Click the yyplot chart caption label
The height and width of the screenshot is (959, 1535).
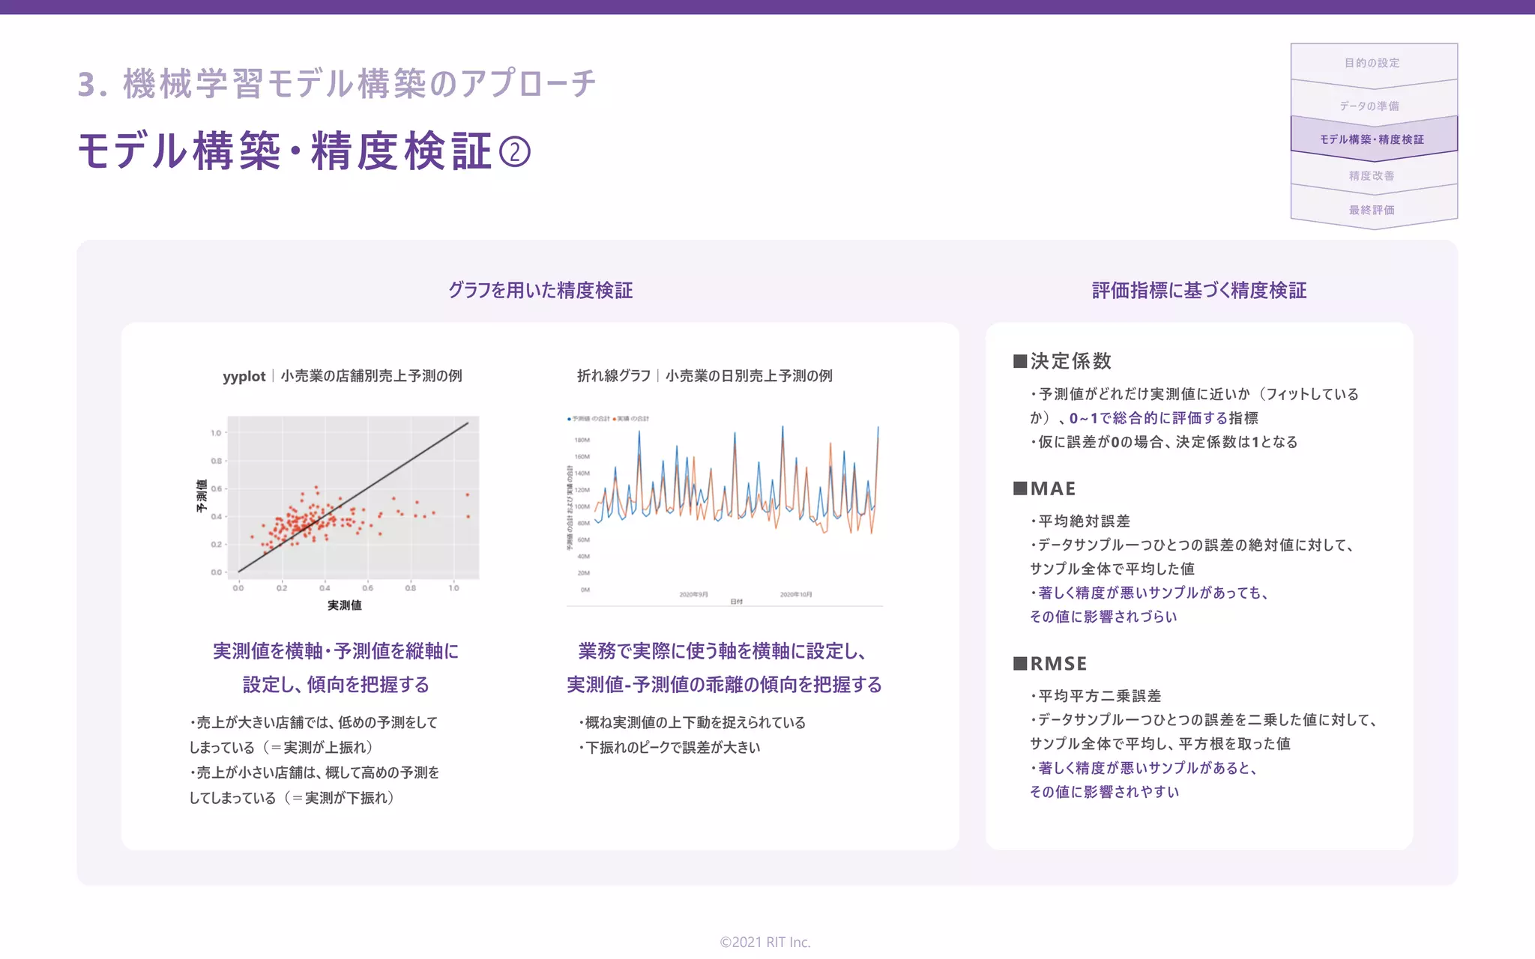pyautogui.click(x=342, y=376)
